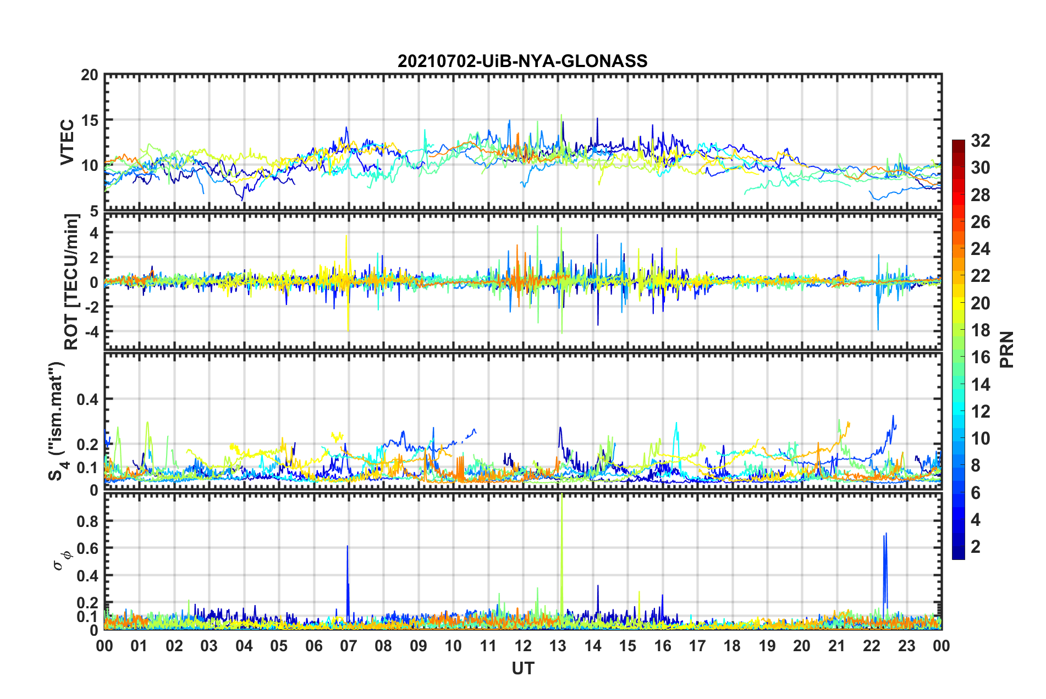Viewport: 1046px width, 699px height.
Task: Click x-axis tick label 07
Action: click(x=349, y=646)
